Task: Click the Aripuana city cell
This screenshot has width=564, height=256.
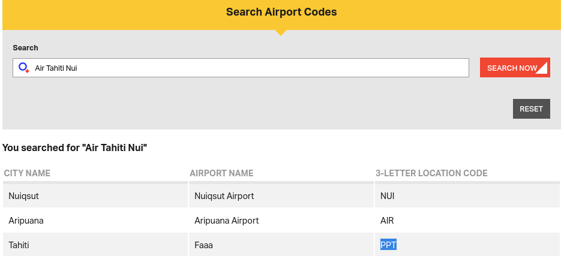Action: [26, 221]
